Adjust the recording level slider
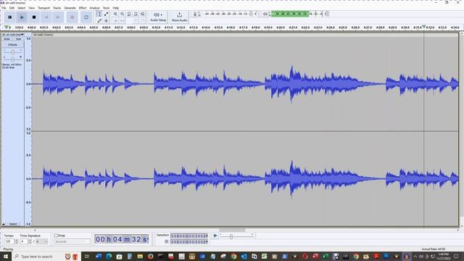The width and height of the screenshot is (464, 261). [252, 14]
